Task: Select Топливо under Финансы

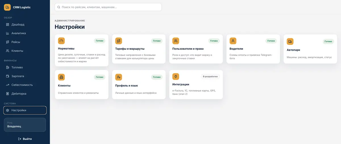Action: pos(25,67)
